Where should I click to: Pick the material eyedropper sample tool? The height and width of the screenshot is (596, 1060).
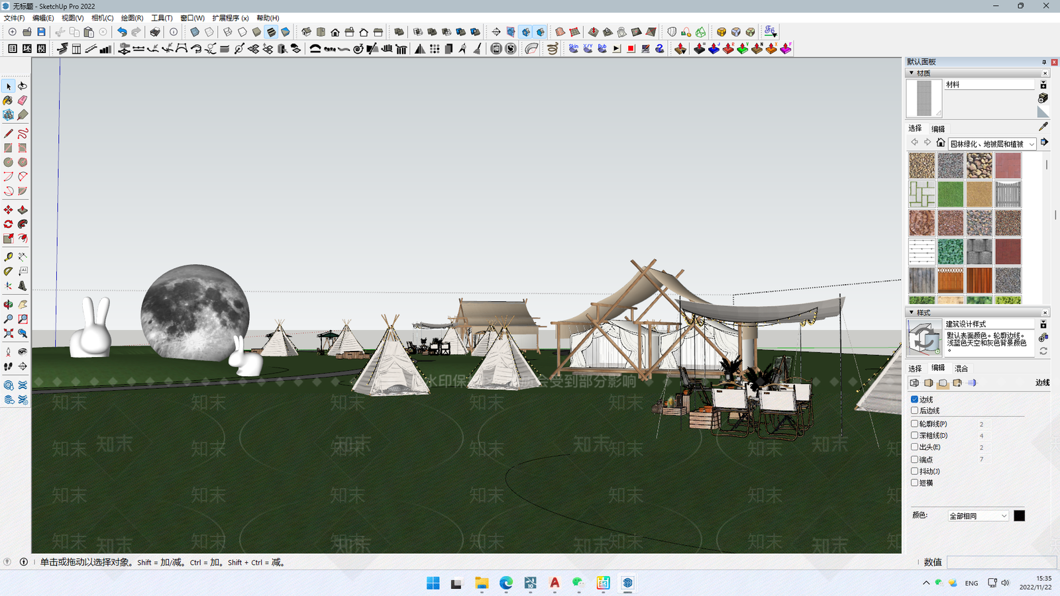click(1043, 126)
